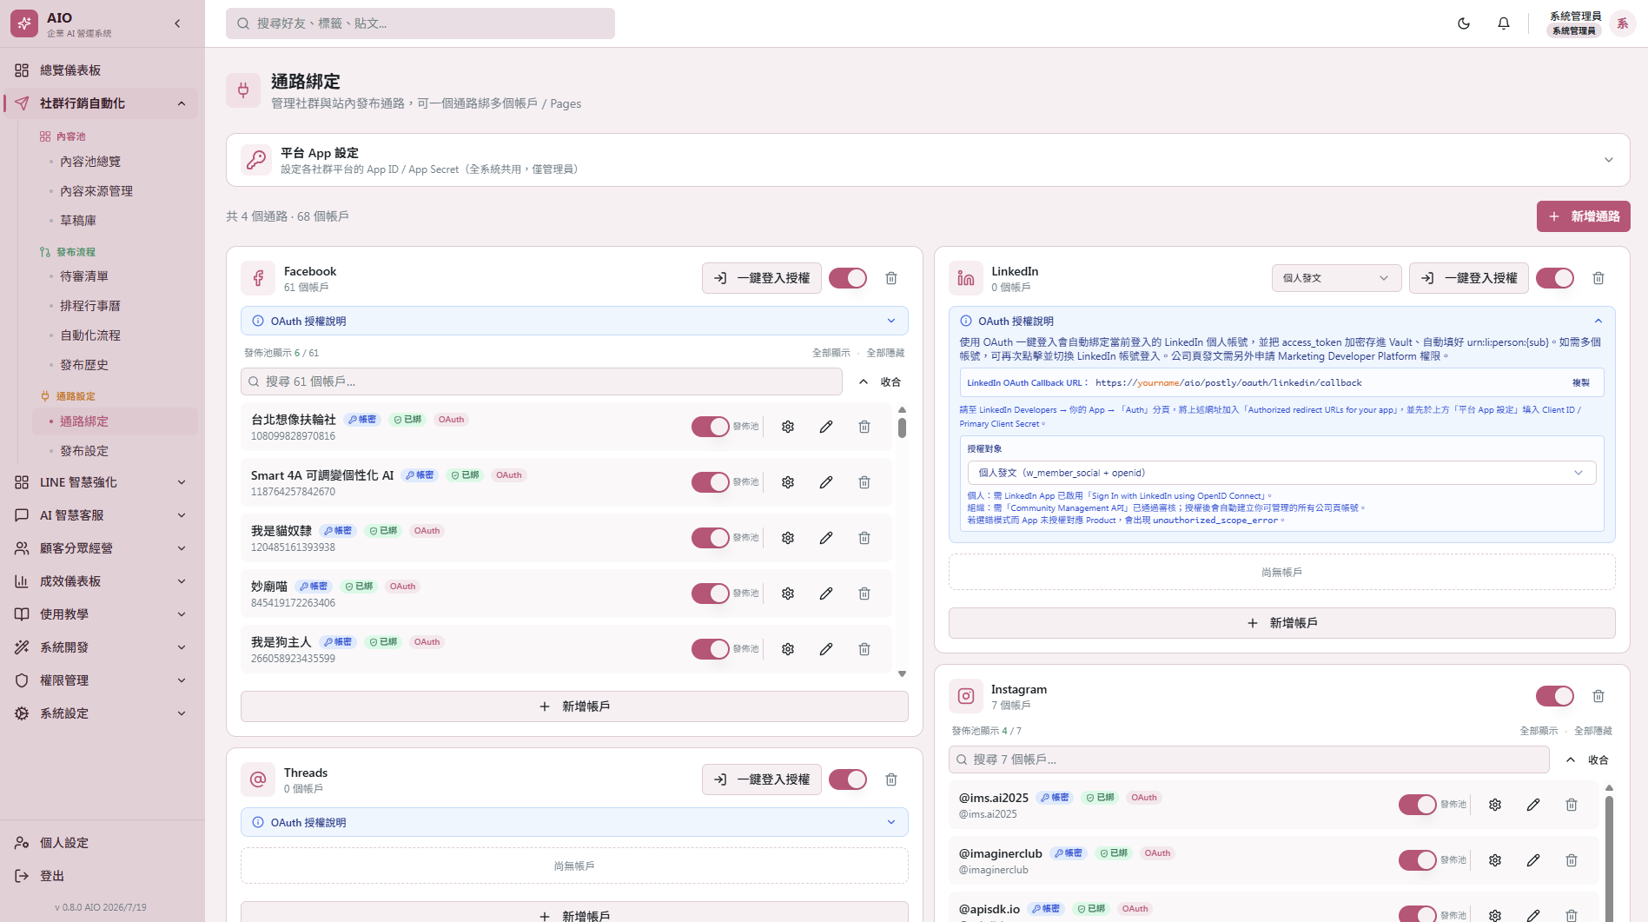
Task: Collapse LinkedIn OAuth 授權說明
Action: (1281, 321)
